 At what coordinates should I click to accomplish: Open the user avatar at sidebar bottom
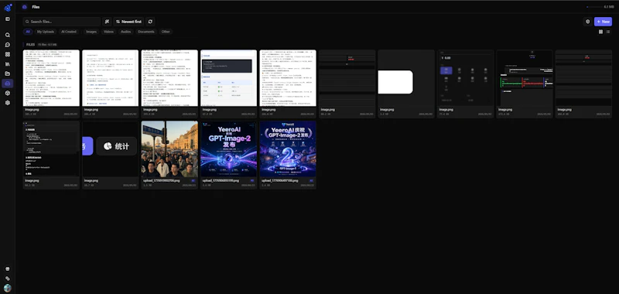tap(8, 288)
